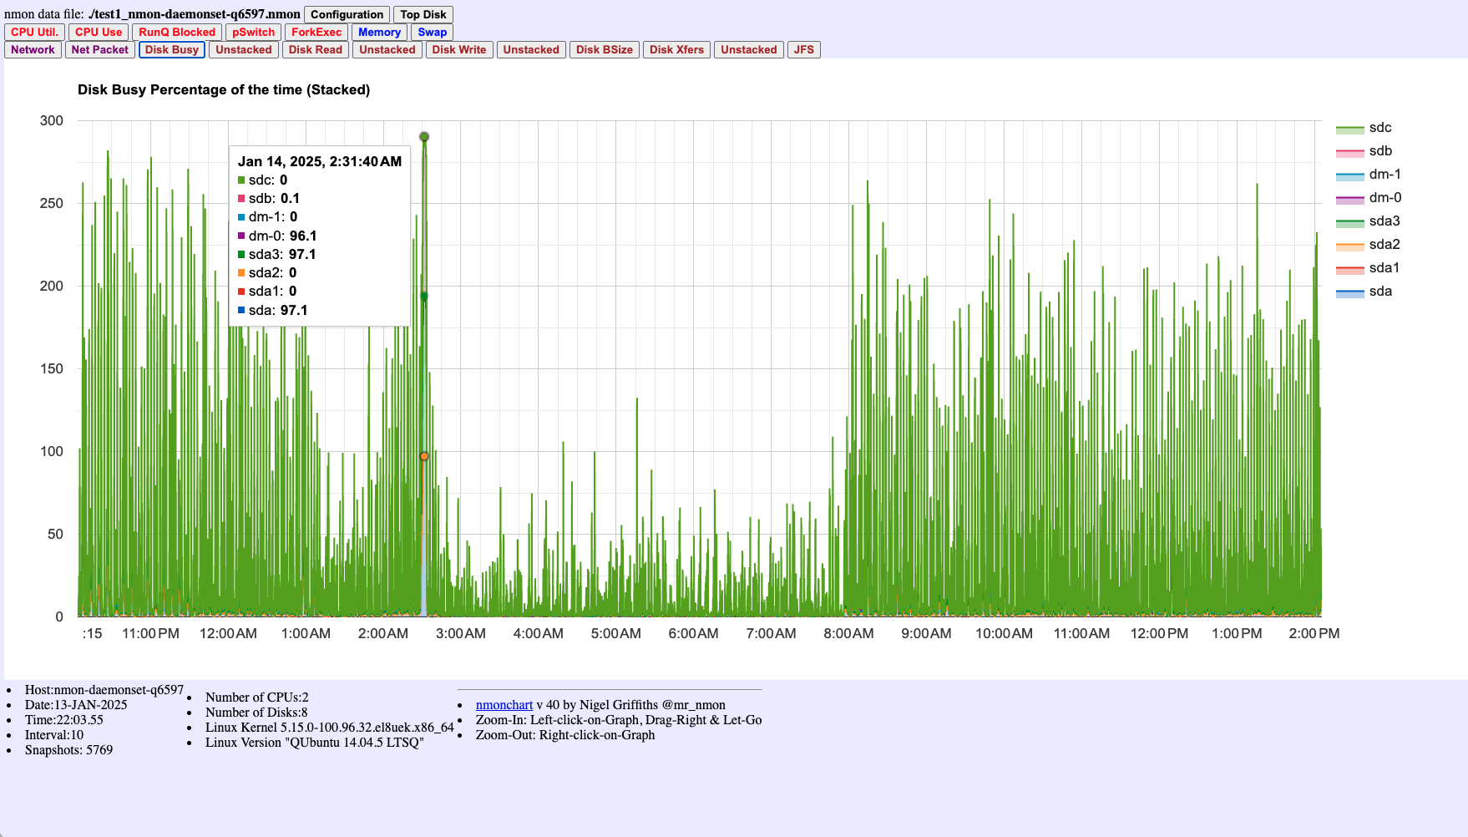Open the Configuration panel
The image size is (1468, 837).
click(347, 14)
